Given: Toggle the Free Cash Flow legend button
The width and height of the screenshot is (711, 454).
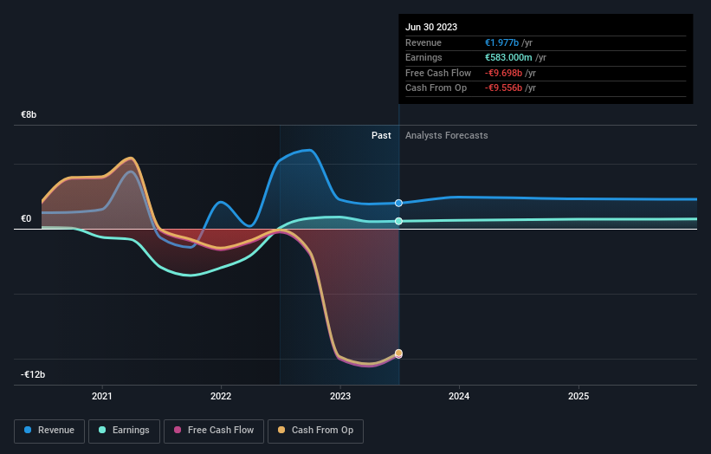Looking at the screenshot, I should click(214, 431).
